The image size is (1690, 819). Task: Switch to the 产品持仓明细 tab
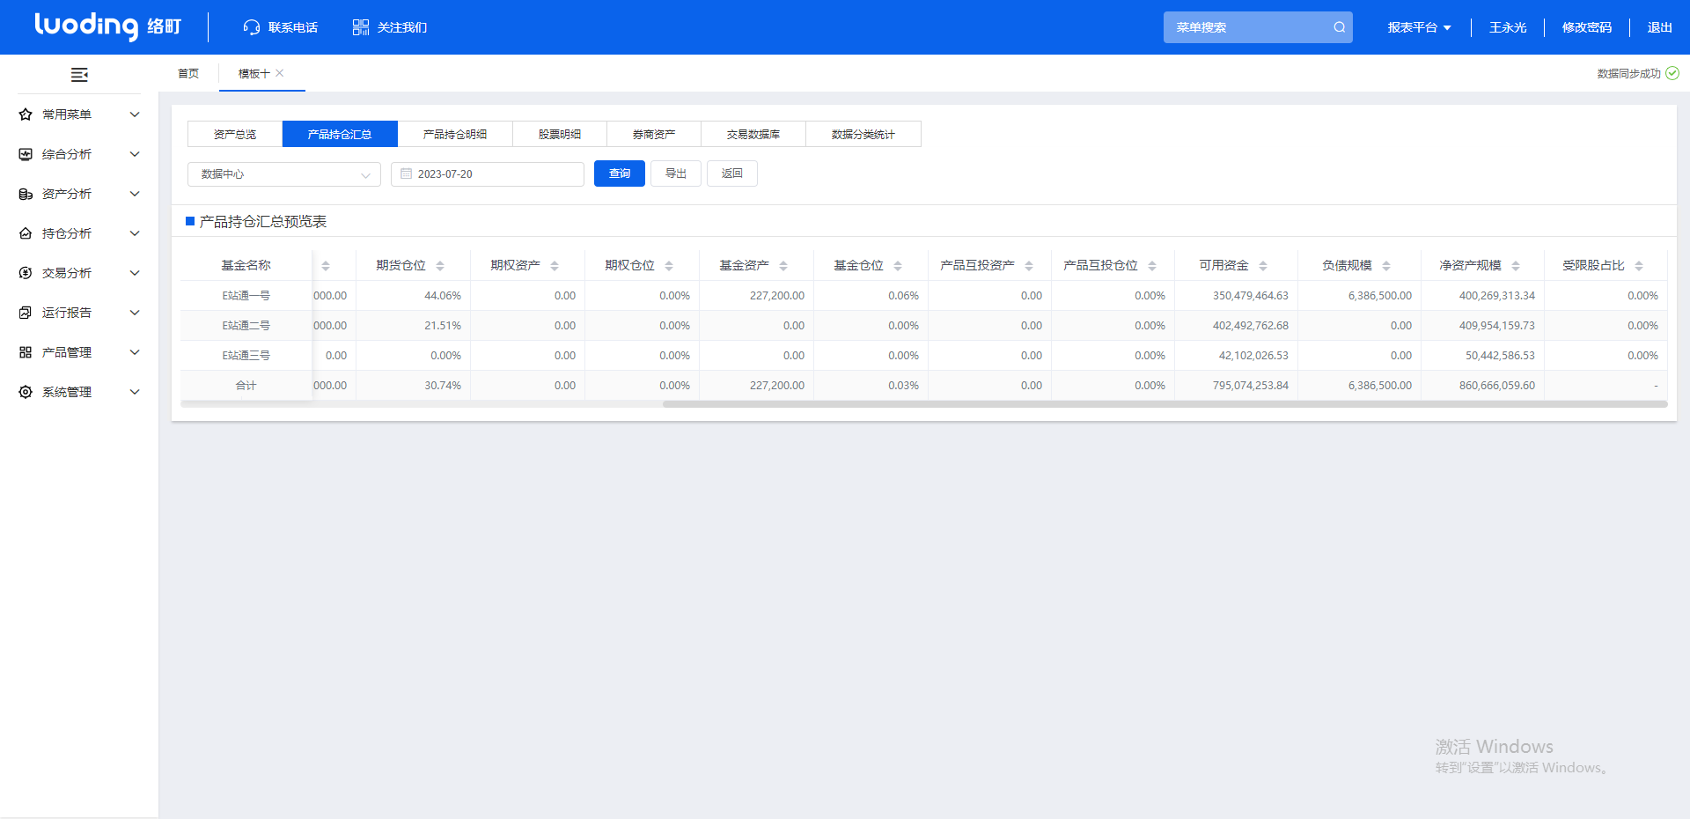455,134
